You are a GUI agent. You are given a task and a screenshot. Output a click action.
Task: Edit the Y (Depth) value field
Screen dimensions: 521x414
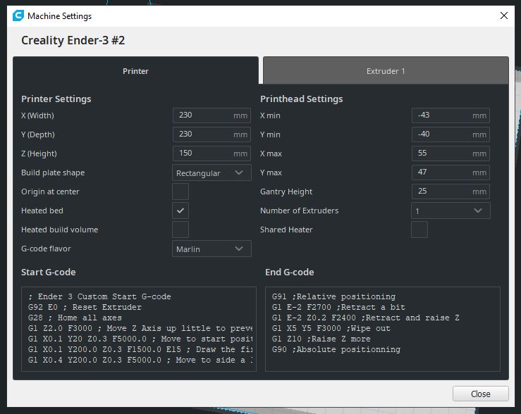212,134
